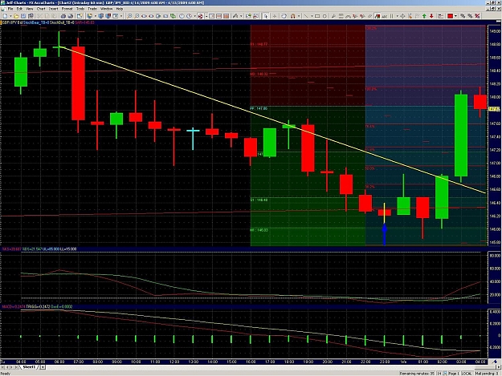Expand the dropdown arrow beside clock icons
The height and width of the screenshot is (376, 502).
coord(194,16)
